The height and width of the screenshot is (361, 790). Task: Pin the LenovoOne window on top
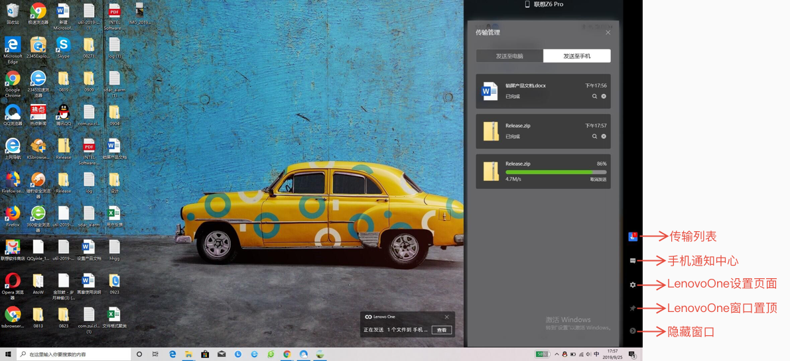(x=633, y=309)
